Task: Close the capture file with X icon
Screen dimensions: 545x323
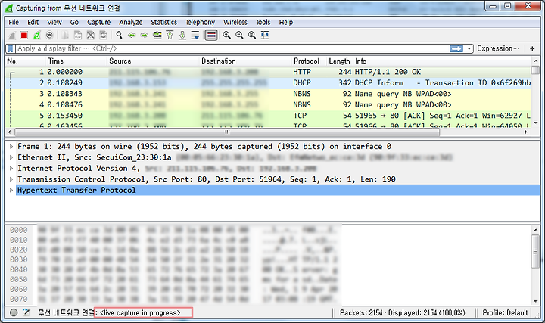Action: point(90,35)
